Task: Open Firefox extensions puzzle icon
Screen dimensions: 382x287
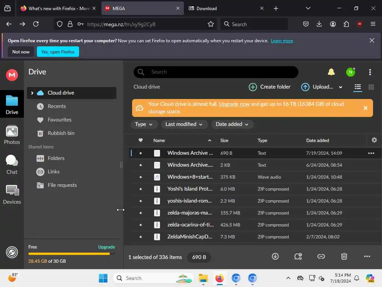Action: click(x=346, y=24)
